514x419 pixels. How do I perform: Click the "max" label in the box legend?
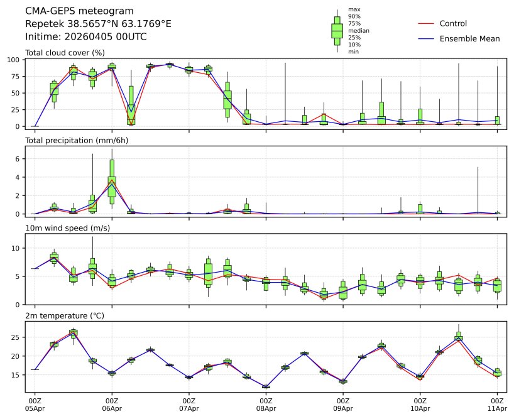point(354,9)
